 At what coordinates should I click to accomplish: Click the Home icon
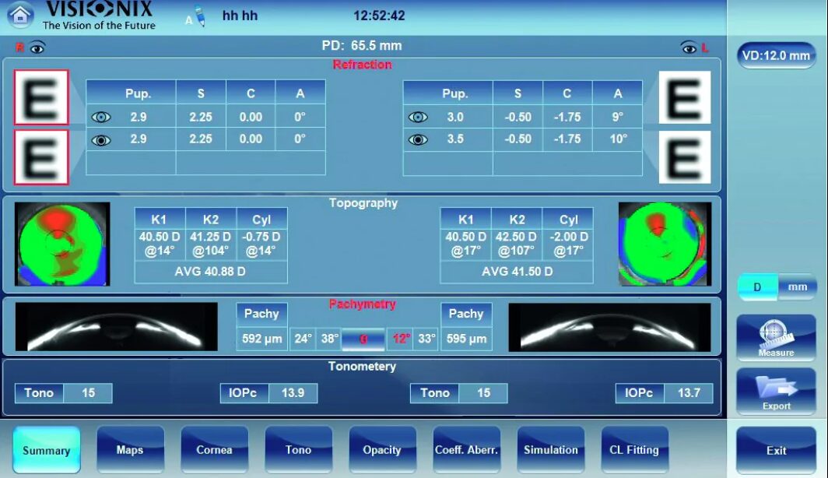(x=20, y=15)
